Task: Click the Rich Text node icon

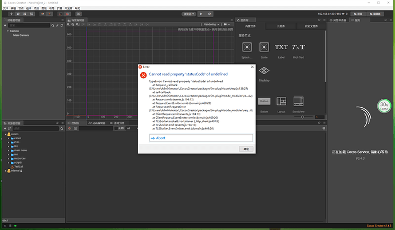Action: tap(298, 47)
